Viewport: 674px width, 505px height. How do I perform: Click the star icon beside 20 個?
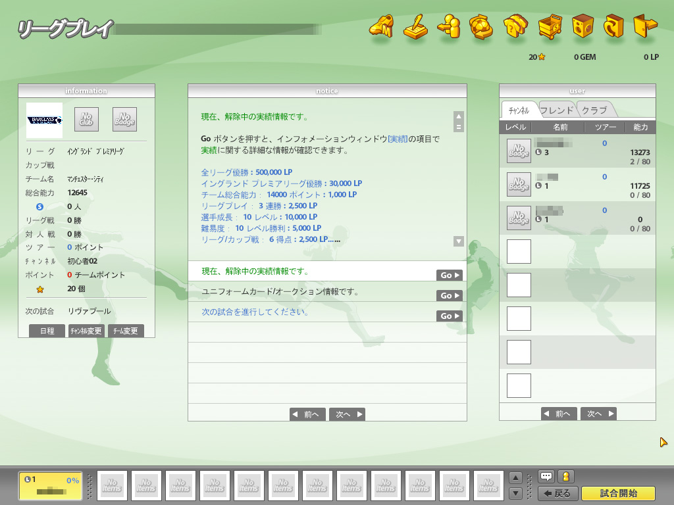tap(40, 289)
